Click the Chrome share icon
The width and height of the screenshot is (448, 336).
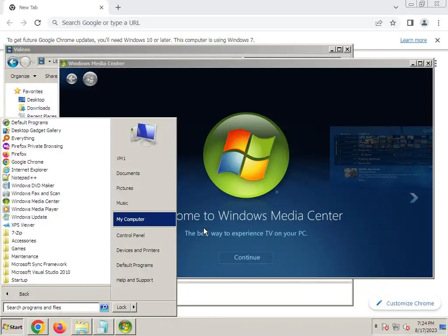pos(379,23)
